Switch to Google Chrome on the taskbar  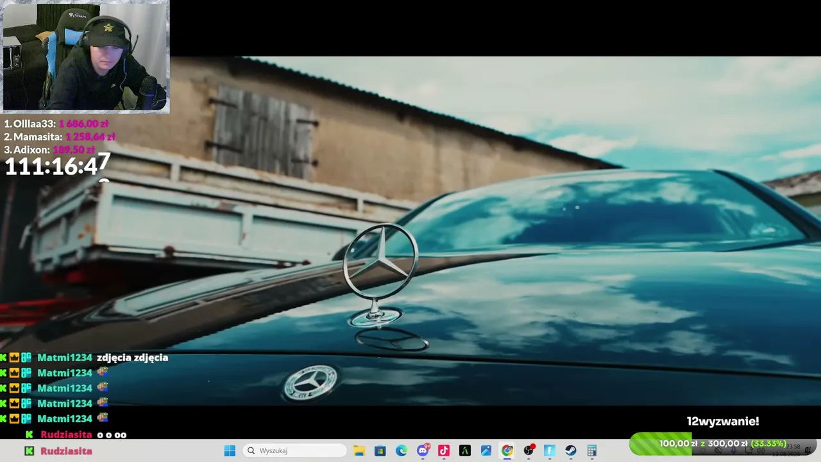[x=507, y=450]
